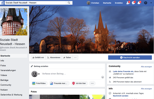Image resolution: width=154 pixels, height=99 pixels.
Task: Open Erstellen in the top navigation
Action: (x=119, y=3)
